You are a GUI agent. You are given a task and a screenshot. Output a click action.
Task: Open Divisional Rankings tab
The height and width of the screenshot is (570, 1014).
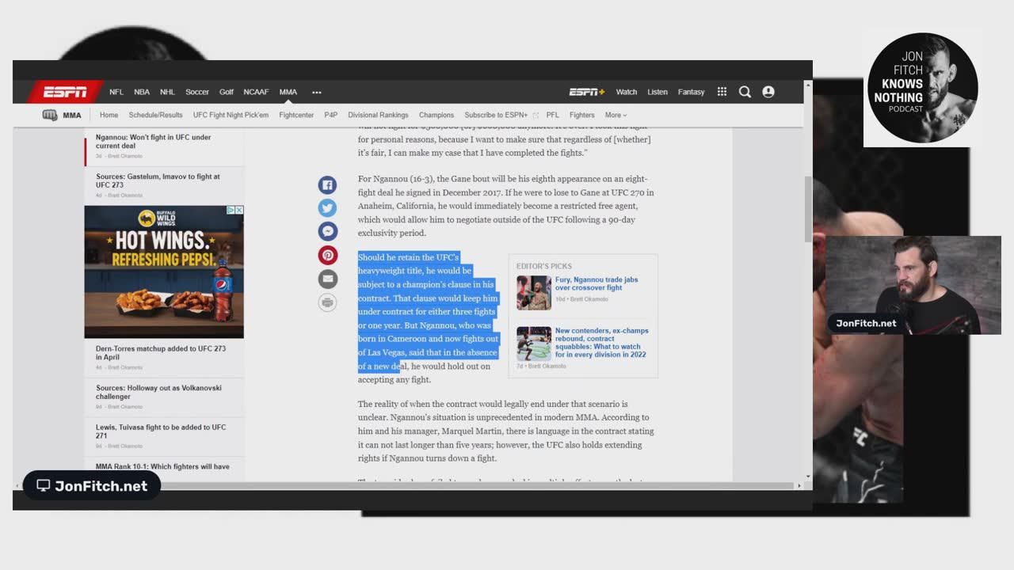pyautogui.click(x=378, y=115)
